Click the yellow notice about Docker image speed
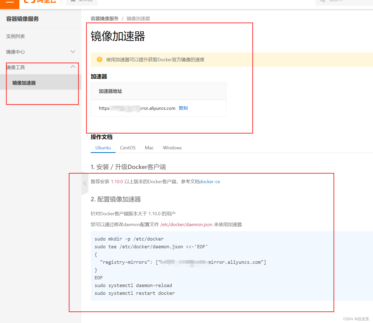Screen dimensions: 373x323 click(x=232, y=59)
